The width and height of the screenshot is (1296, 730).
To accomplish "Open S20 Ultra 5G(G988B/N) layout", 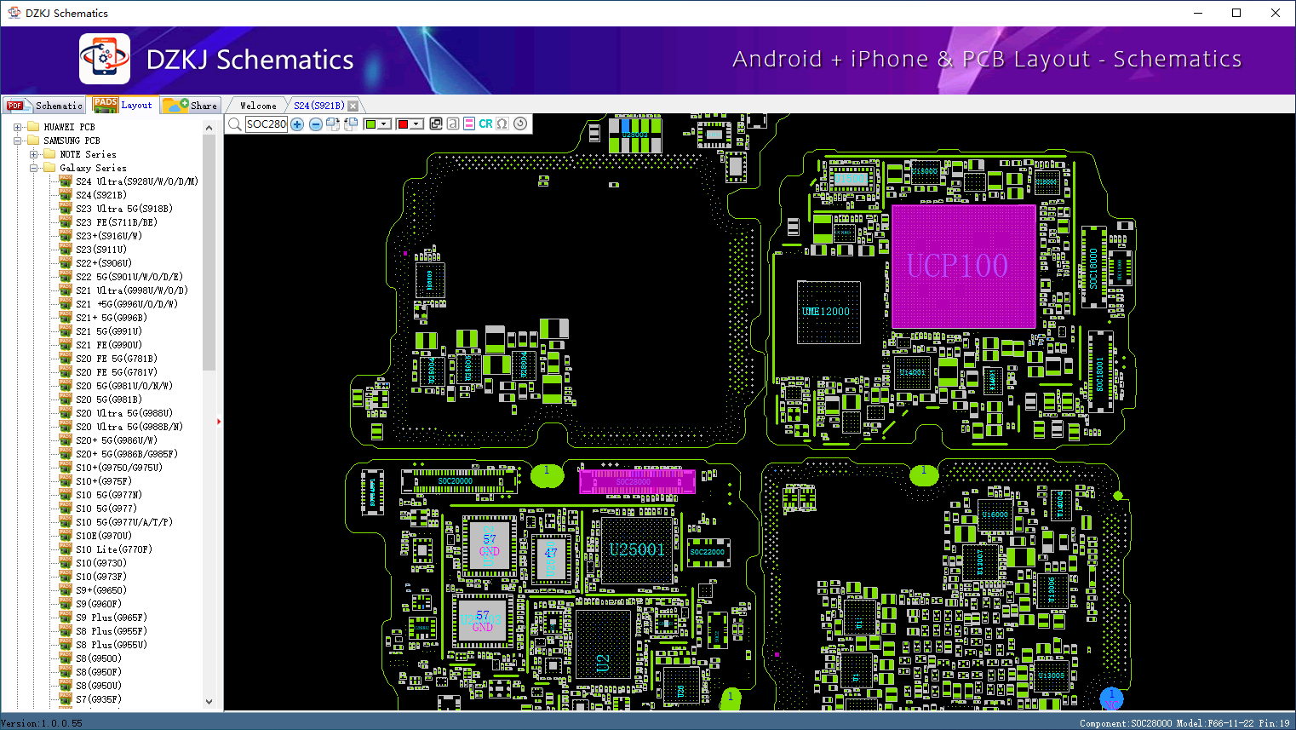I will [x=129, y=427].
